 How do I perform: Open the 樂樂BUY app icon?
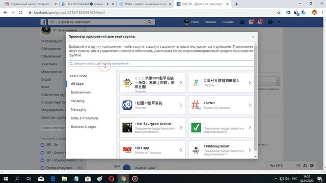coord(127,82)
